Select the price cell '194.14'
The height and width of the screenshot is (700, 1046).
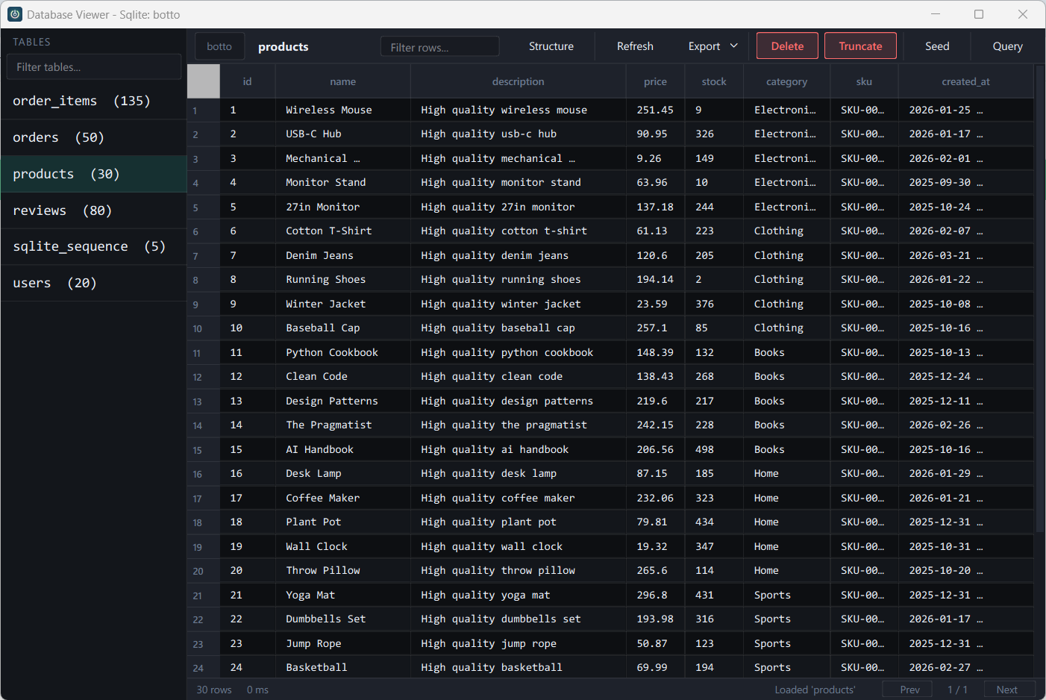(x=656, y=279)
